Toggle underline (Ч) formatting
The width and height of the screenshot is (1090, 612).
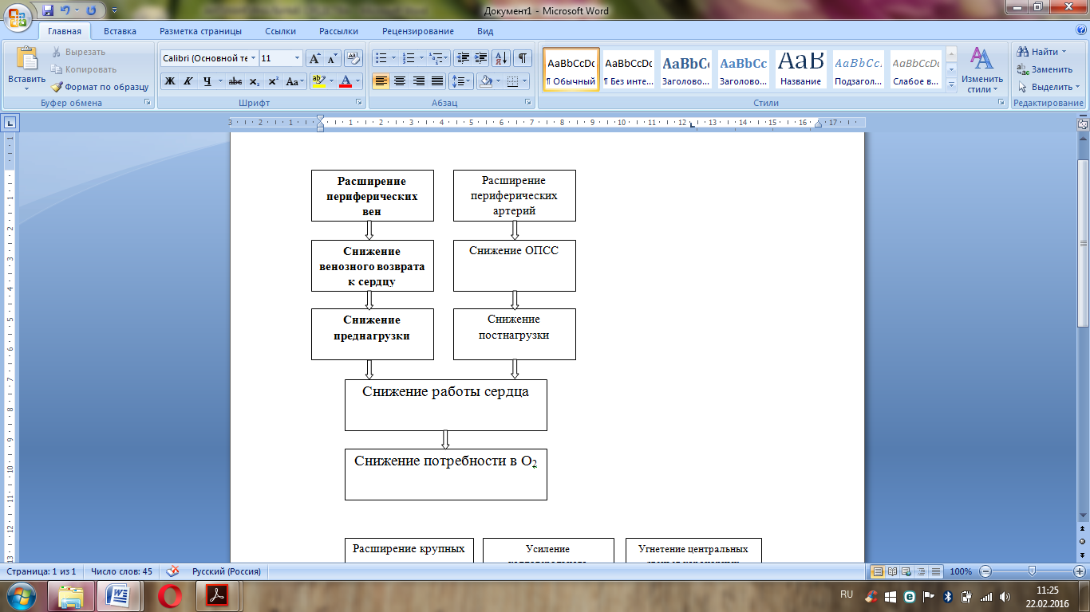(x=207, y=81)
